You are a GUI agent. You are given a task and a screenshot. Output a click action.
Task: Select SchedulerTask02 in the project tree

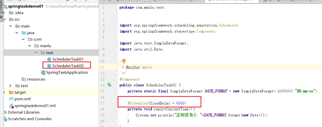click(68, 66)
